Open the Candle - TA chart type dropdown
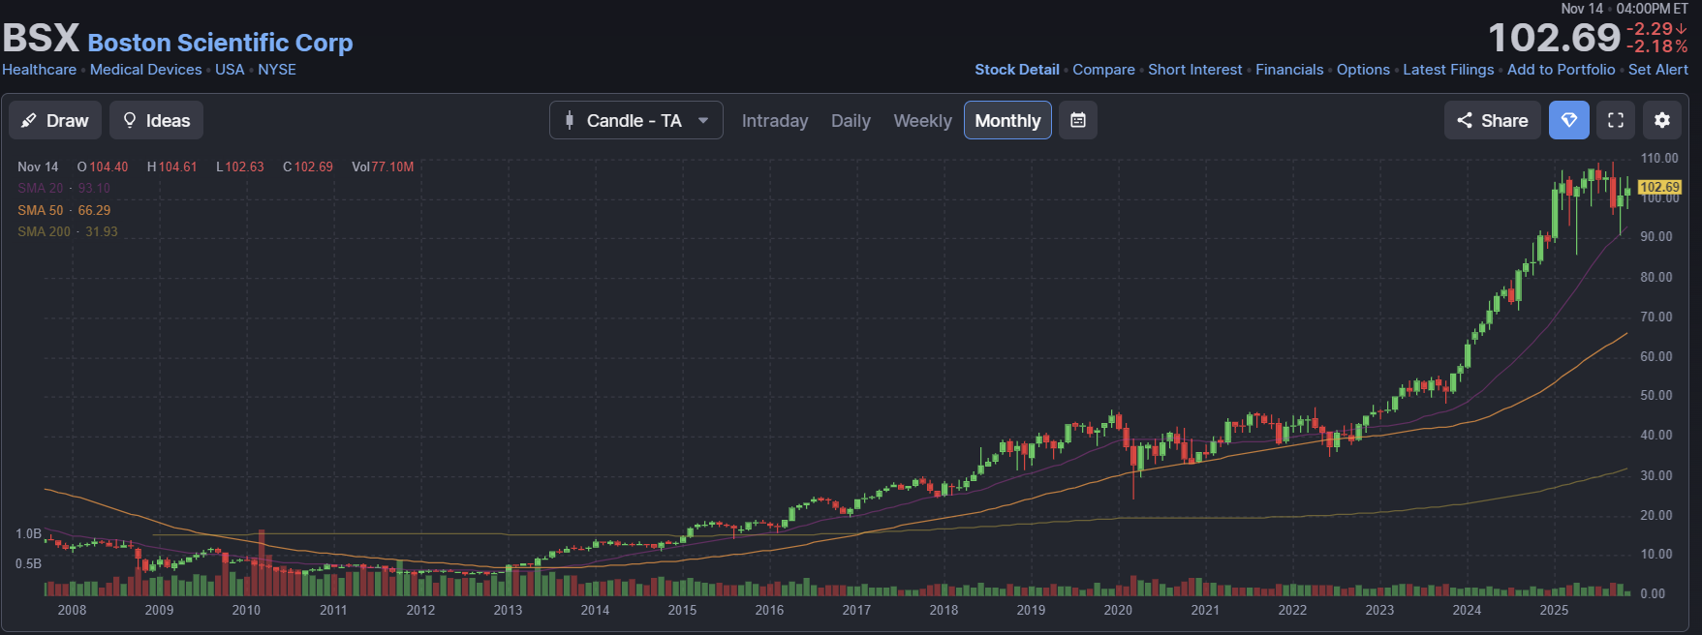1702x635 pixels. pyautogui.click(x=636, y=120)
